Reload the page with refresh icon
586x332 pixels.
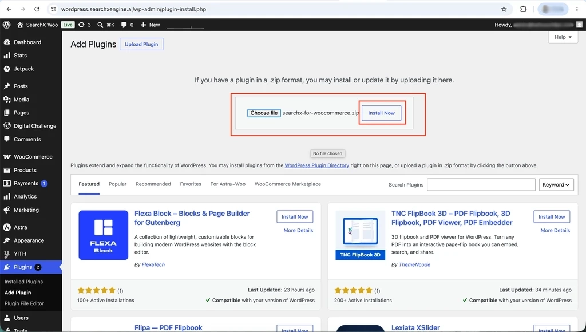pos(37,9)
